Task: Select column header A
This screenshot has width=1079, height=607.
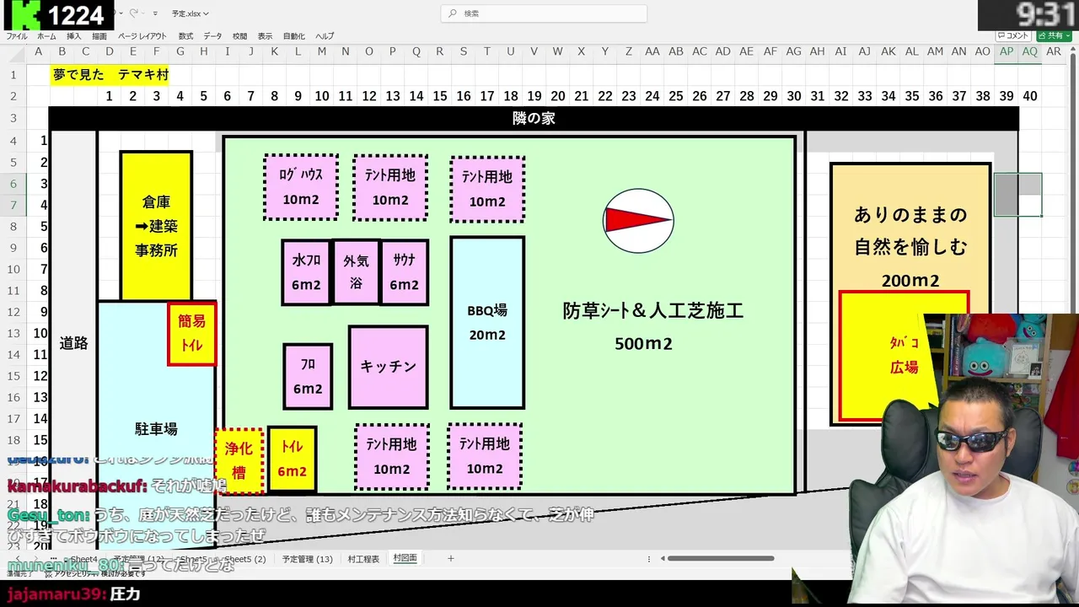Action: click(38, 51)
